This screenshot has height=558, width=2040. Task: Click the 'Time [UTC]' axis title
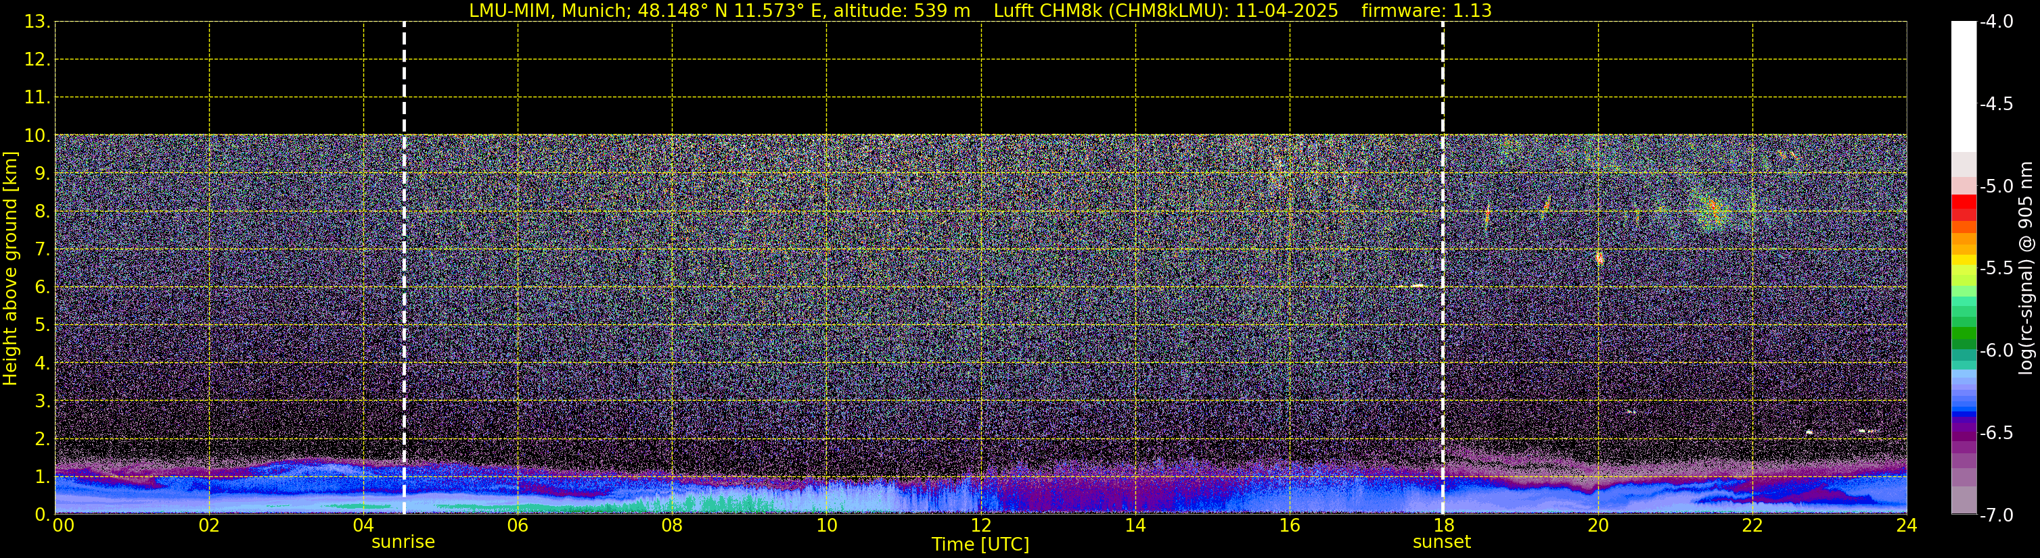tap(980, 544)
